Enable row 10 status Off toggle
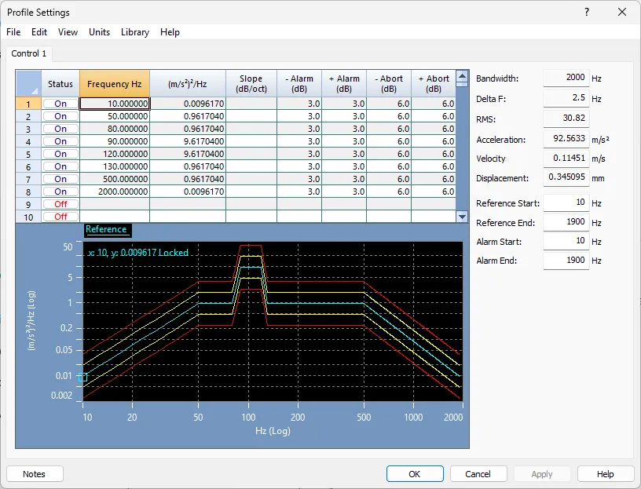 [x=60, y=217]
